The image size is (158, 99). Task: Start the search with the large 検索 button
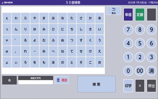(x=96, y=84)
